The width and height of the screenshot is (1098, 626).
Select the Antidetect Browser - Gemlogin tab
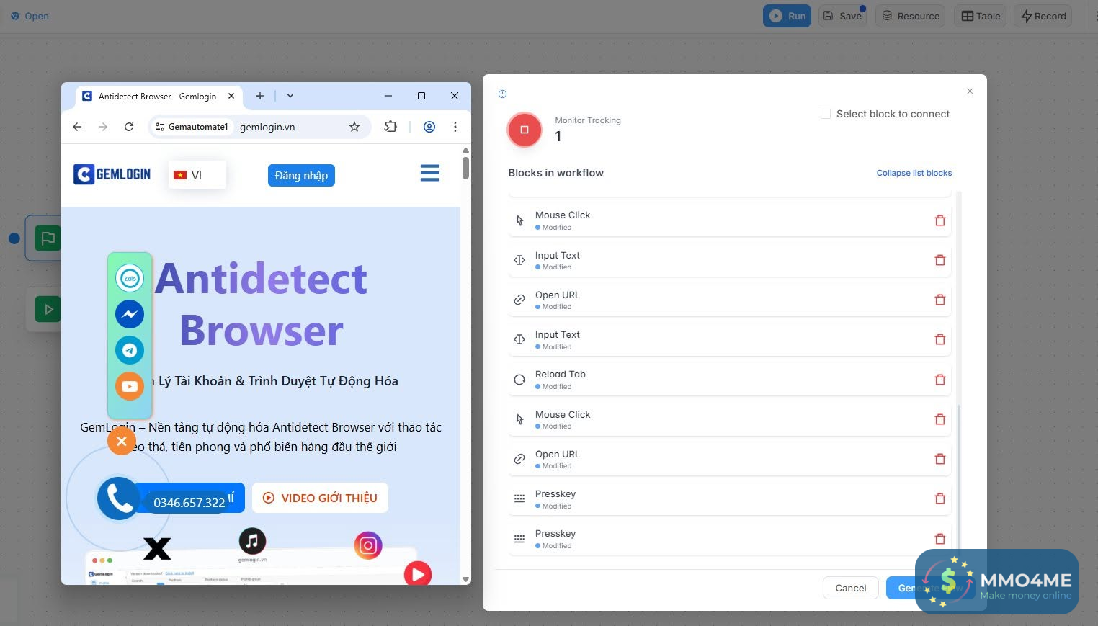click(x=158, y=96)
